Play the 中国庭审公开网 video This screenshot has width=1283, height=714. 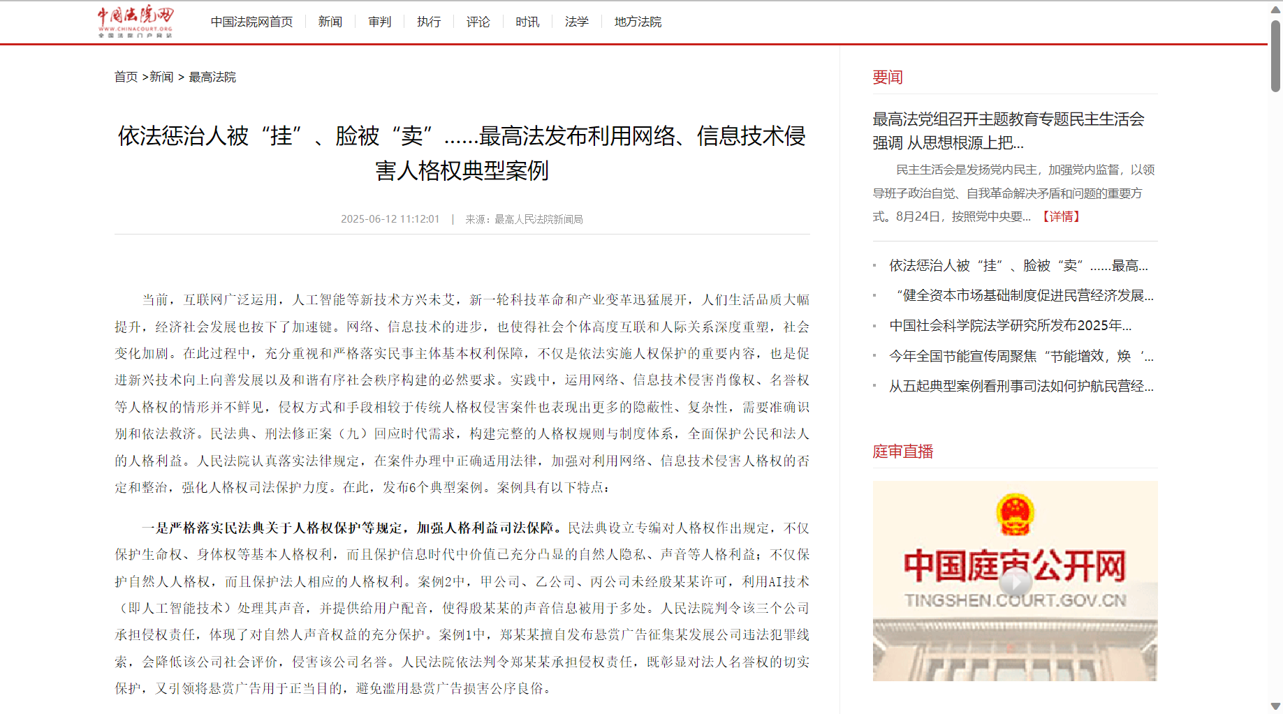1015,581
